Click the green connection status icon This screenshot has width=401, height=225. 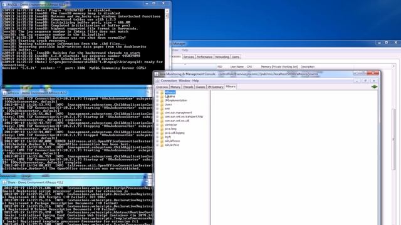[375, 87]
